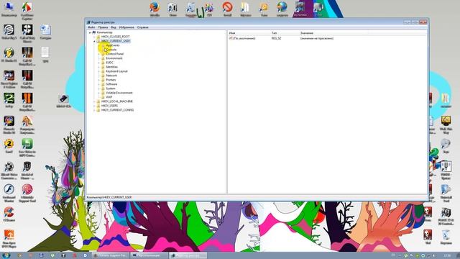Viewport: 460px width, 259px height.
Task: Open the CCleaner desktop shortcut
Action: click(x=9, y=214)
